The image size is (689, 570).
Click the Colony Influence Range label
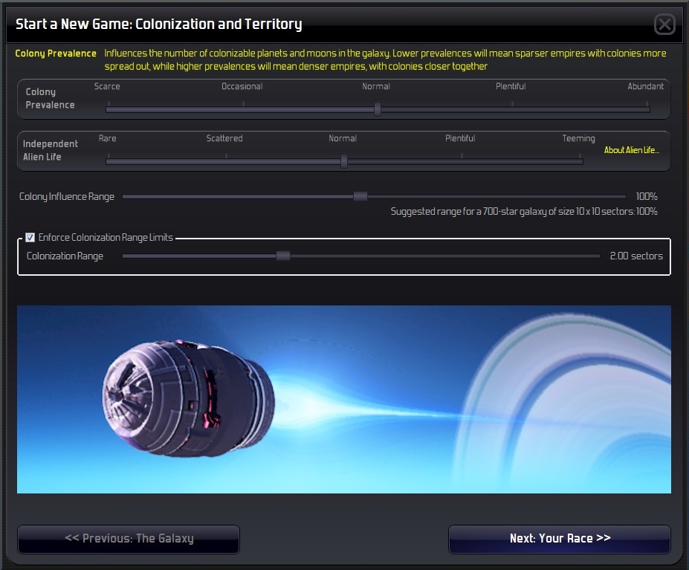click(67, 196)
